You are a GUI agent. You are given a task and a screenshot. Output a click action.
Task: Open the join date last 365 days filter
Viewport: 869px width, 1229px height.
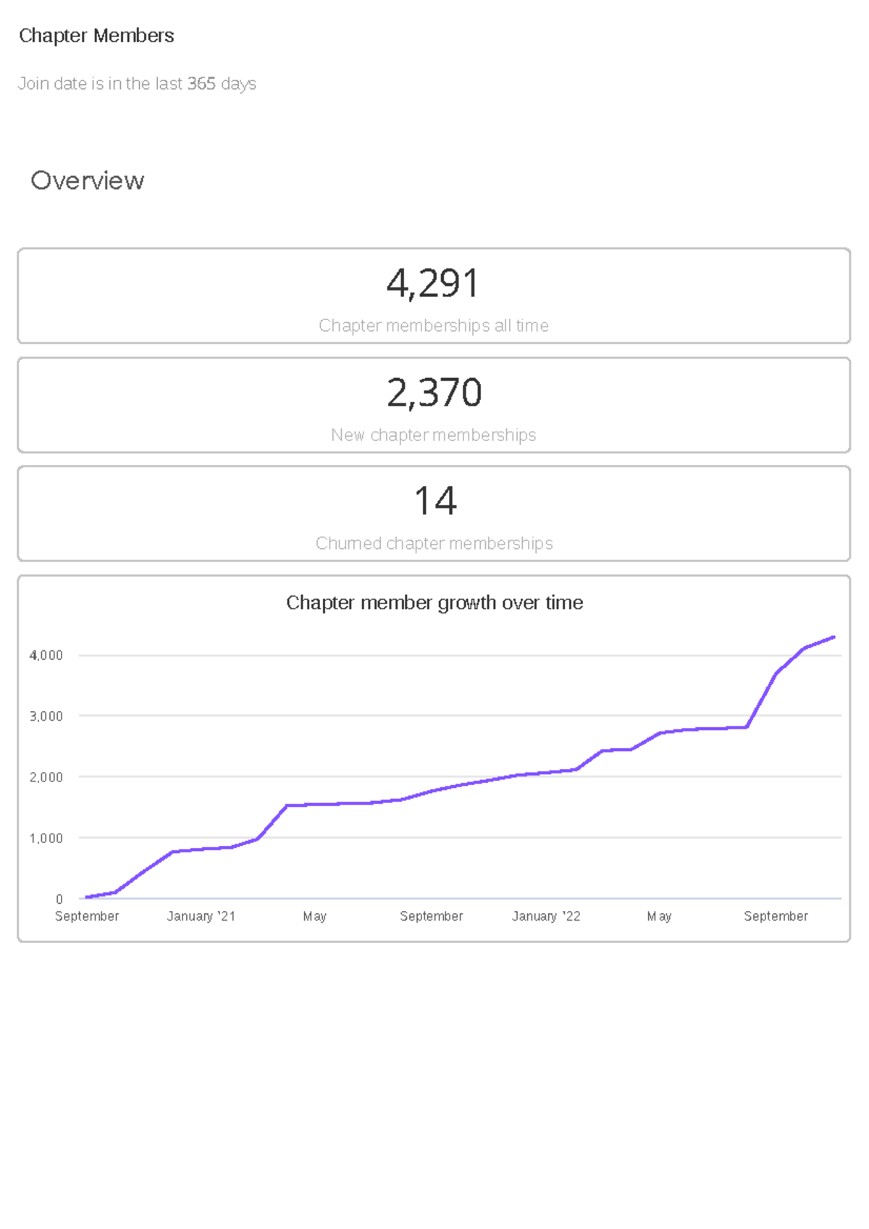[x=137, y=84]
